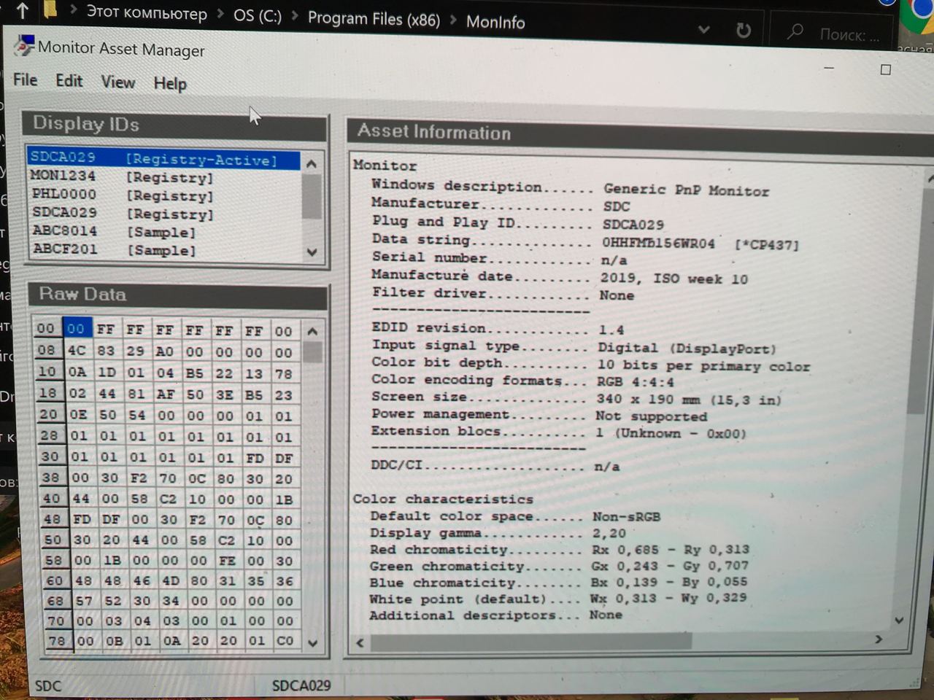934x700 pixels.
Task: Click the Explorer search box
Action: (x=834, y=34)
